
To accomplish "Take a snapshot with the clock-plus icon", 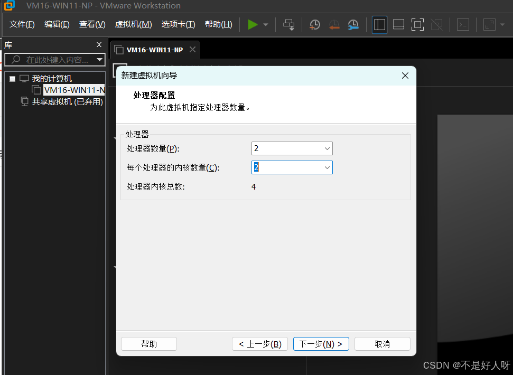I will 315,24.
